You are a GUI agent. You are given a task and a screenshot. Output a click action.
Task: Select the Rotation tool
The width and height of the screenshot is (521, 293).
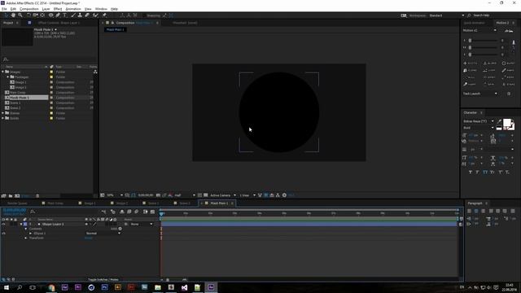pyautogui.click(x=28, y=15)
